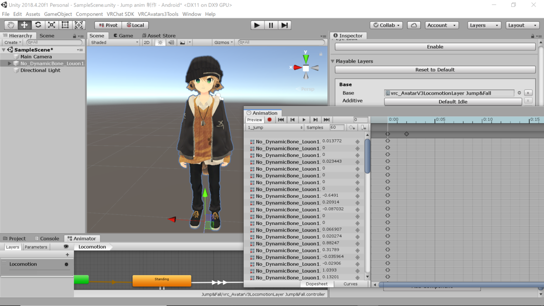This screenshot has height=306, width=544.
Task: Go to the previous keyframe
Action: pyautogui.click(x=292, y=120)
